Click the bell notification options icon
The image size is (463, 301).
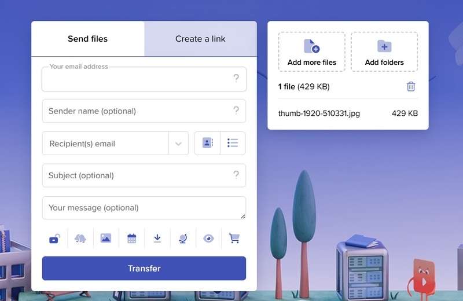point(80,238)
